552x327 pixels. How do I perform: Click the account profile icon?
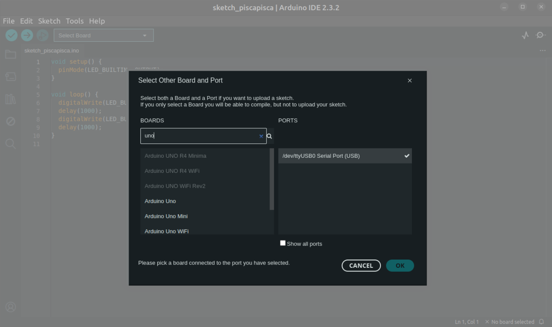[x=11, y=307]
